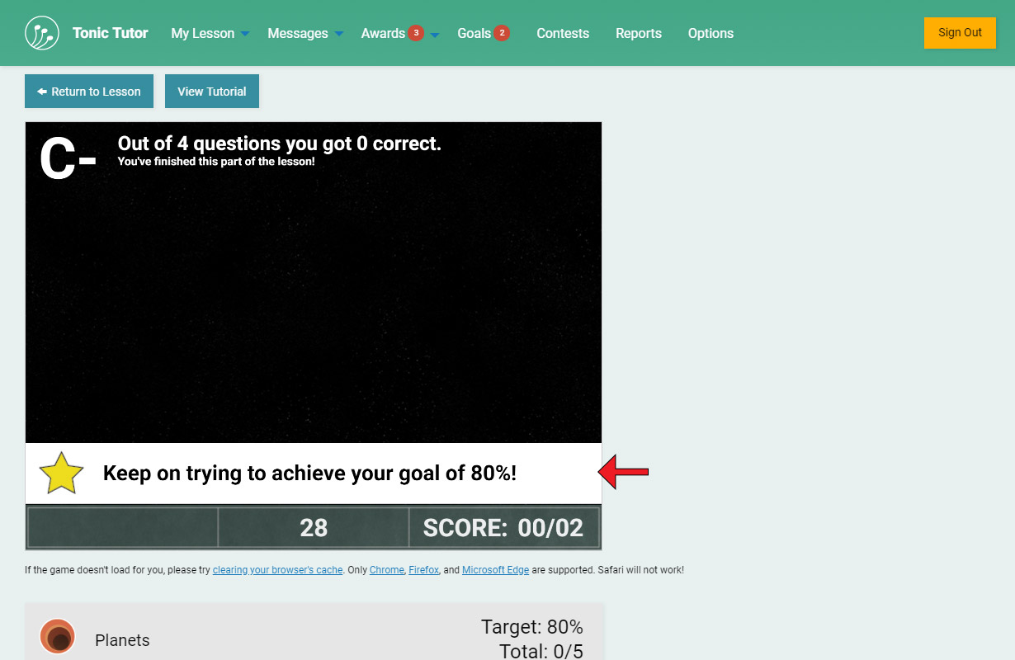Open the Options menu item

[x=710, y=33]
